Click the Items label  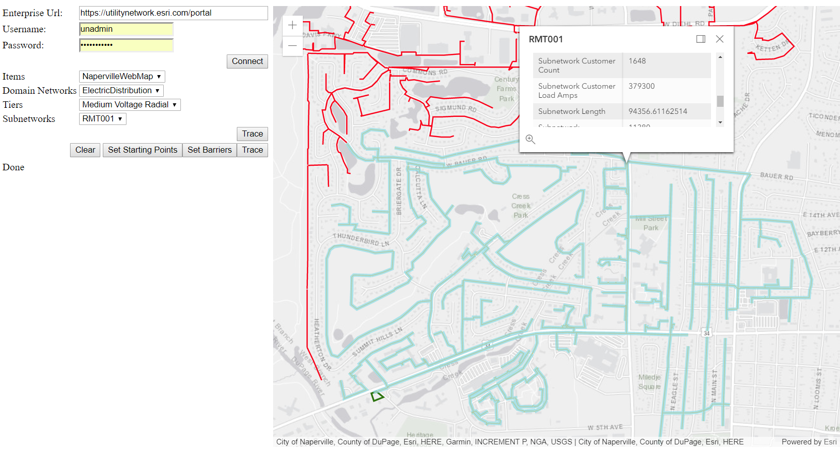tap(14, 77)
